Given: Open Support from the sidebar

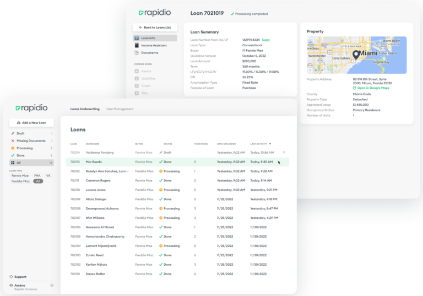Looking at the screenshot, I should click(18, 277).
